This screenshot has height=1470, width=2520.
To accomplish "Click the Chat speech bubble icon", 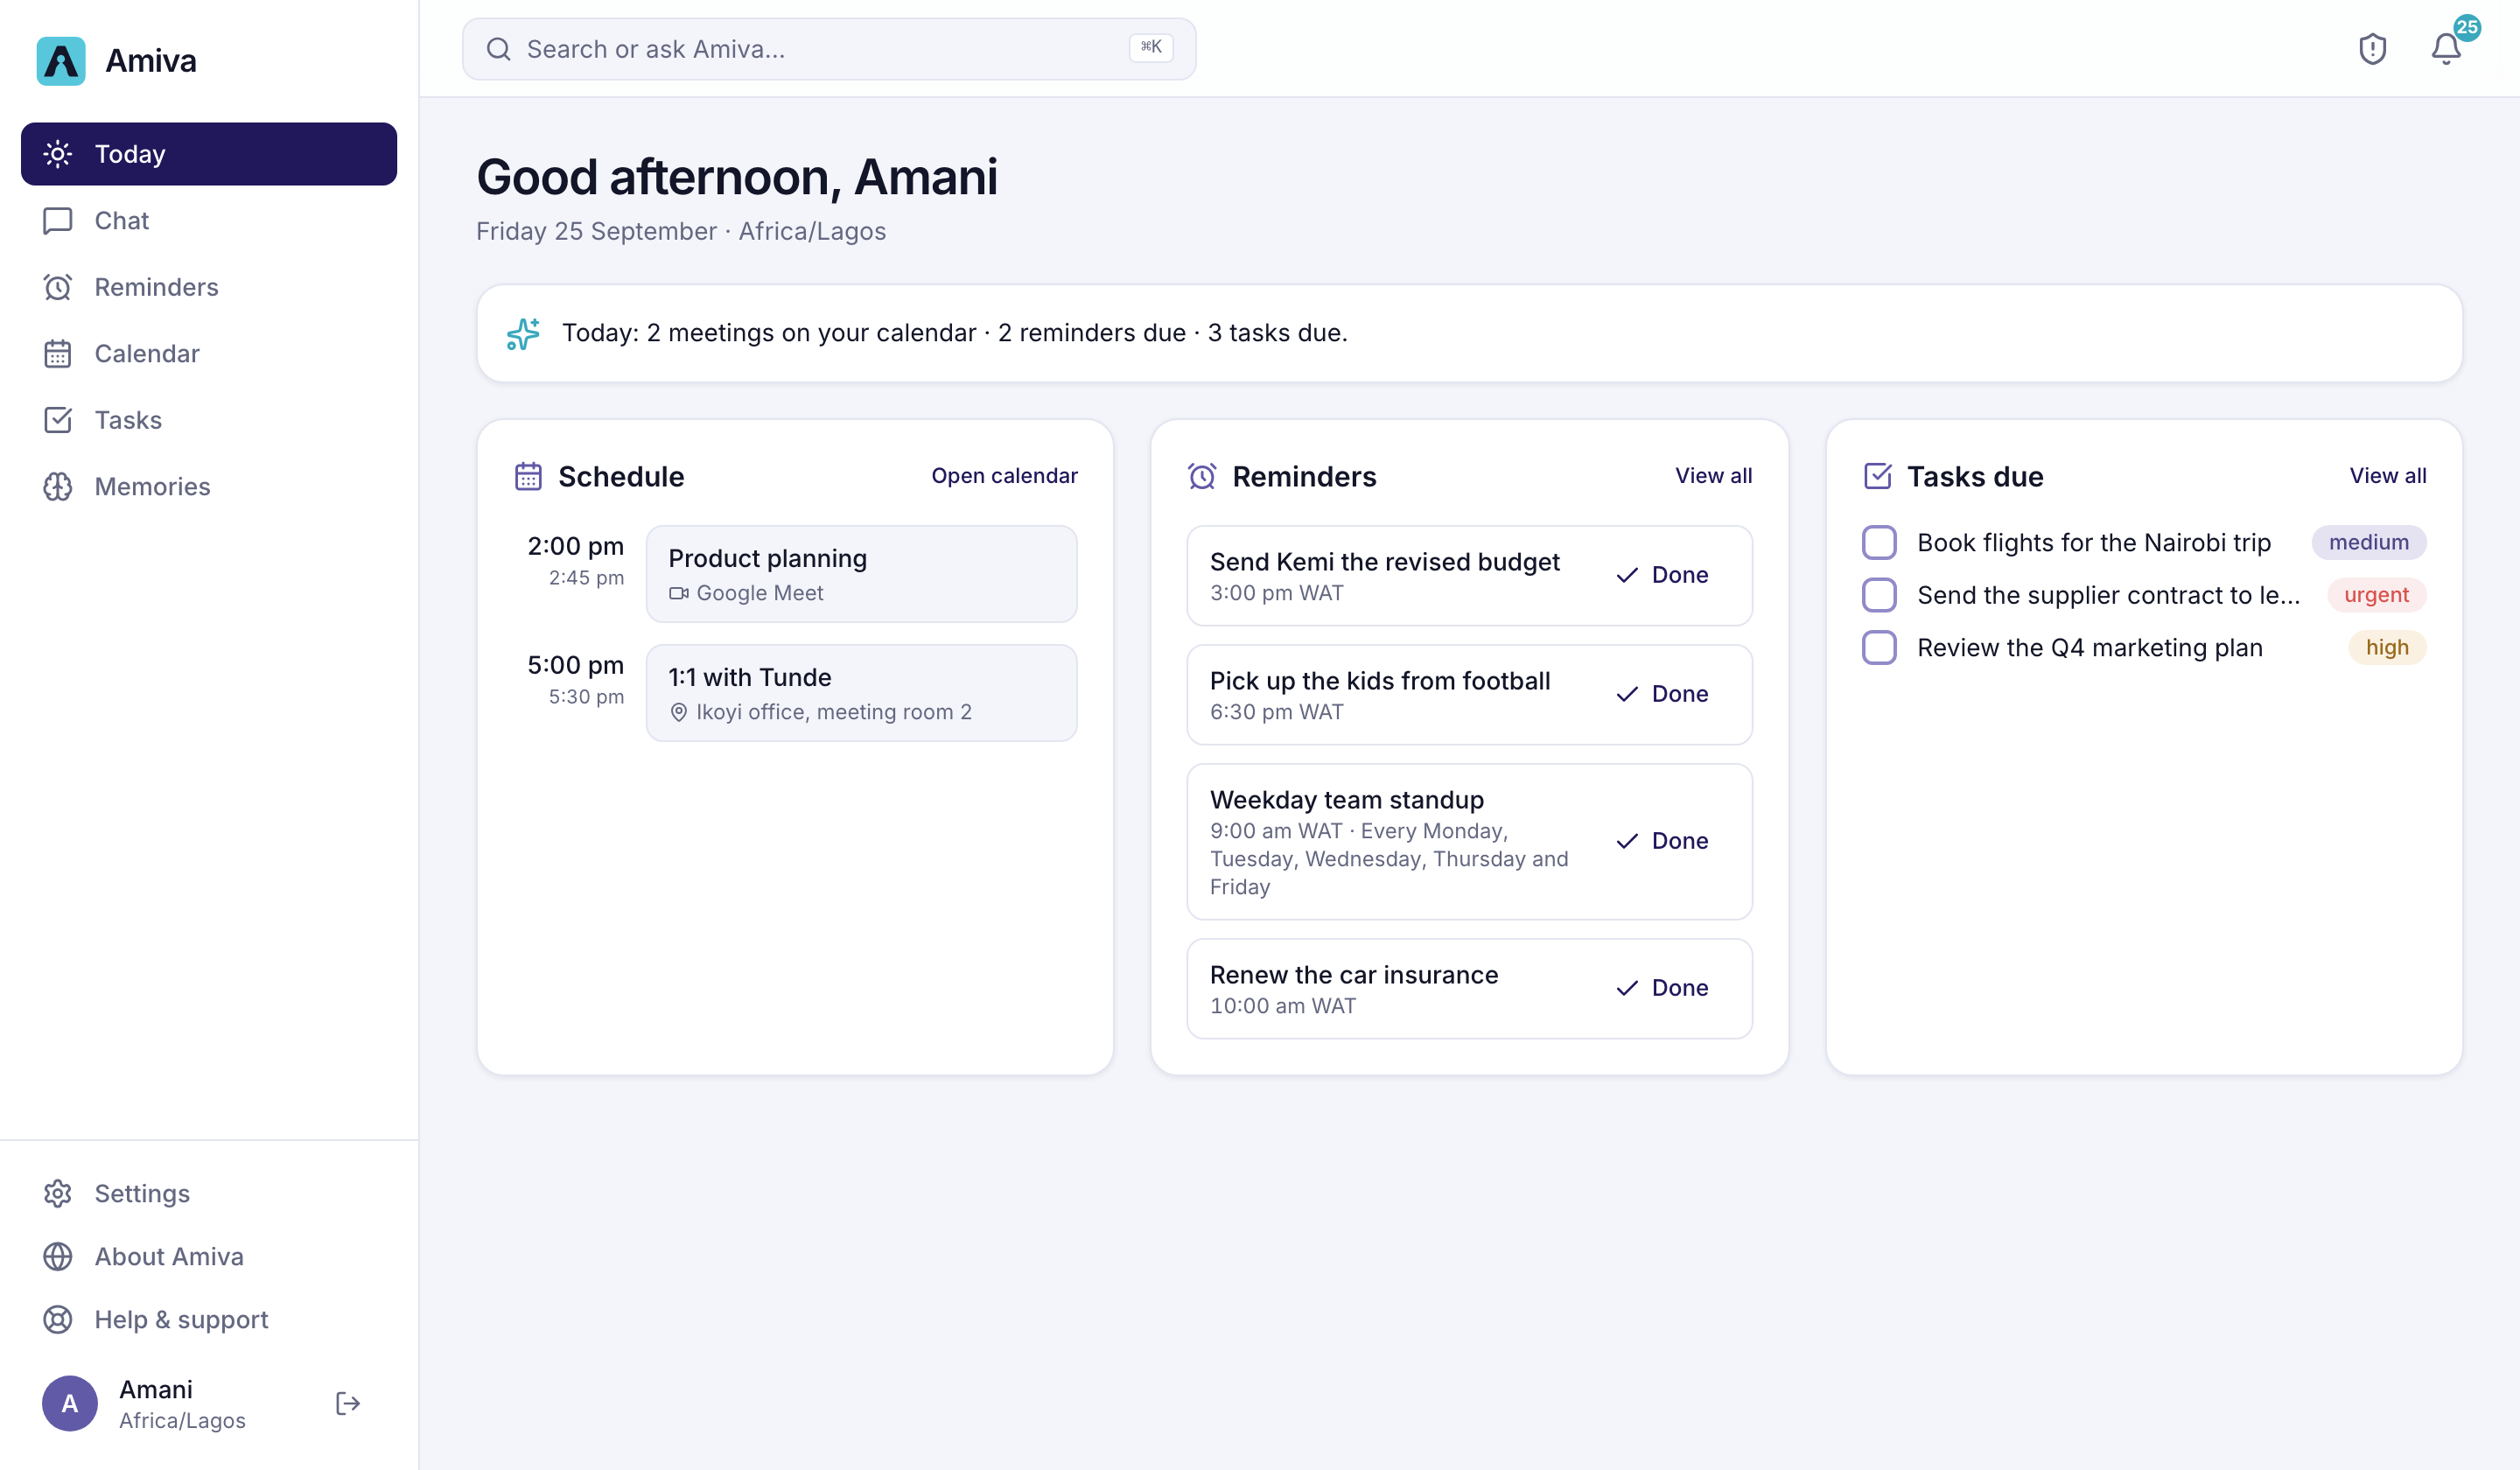I will tap(58, 220).
